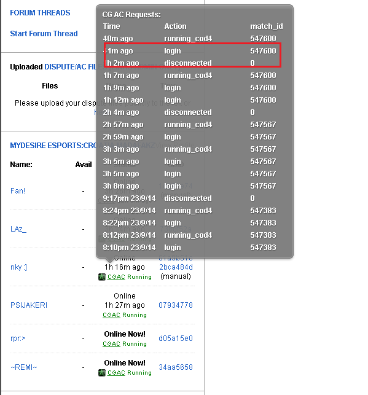Click CGAC link in nky :] row
Screen dimensions: 368x395
116,277
